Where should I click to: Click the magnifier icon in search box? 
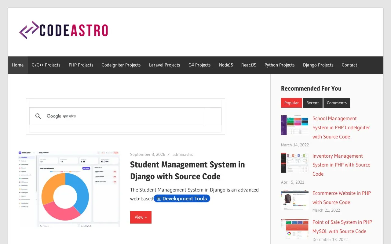tap(38, 116)
